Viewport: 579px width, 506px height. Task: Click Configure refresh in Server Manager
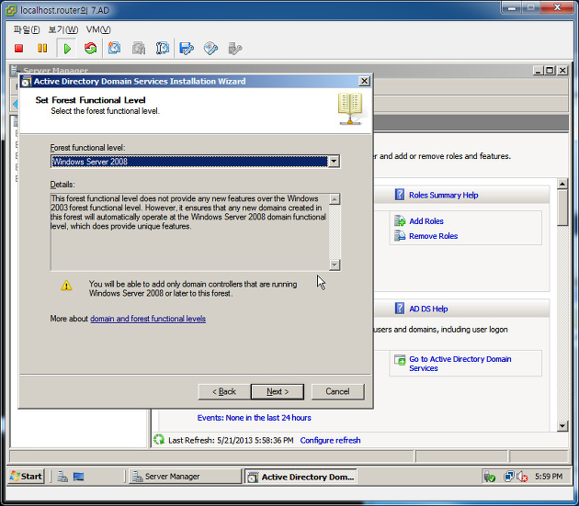pos(330,440)
